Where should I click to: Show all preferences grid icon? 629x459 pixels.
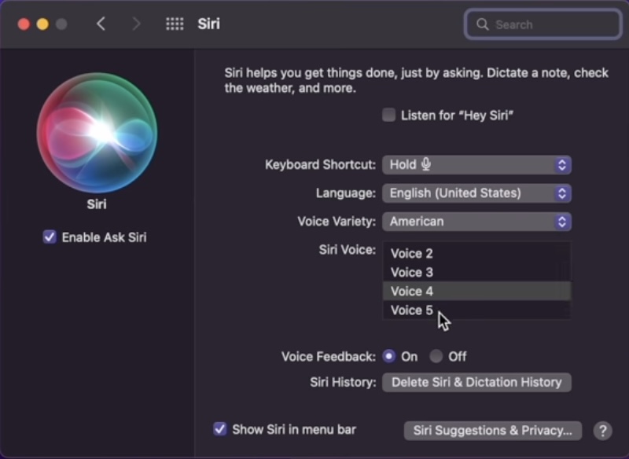coord(175,24)
